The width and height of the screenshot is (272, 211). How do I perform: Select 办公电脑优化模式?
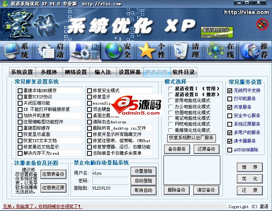[171, 107]
